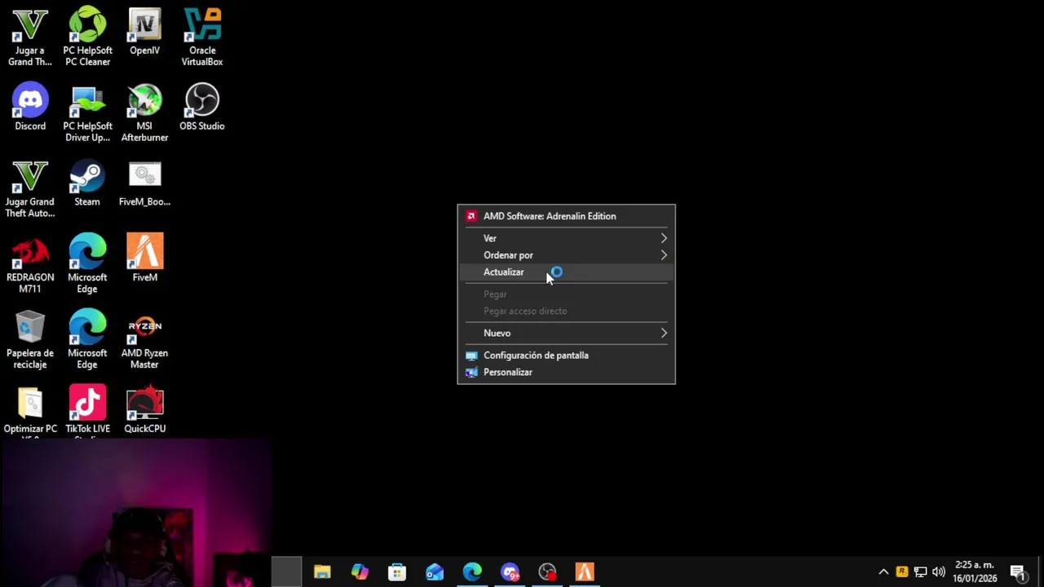Screen dimensions: 1044x587
Task: Select the Papelera de reciclaje icon
Action: tap(30, 339)
